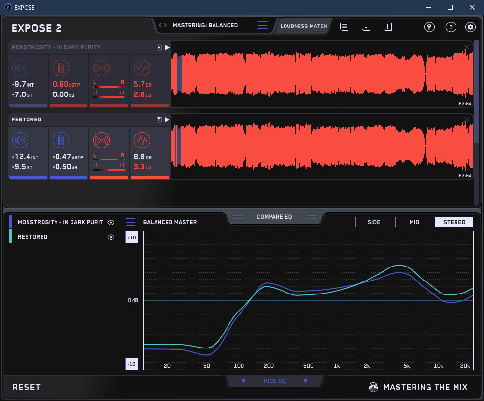This screenshot has height=401, width=484.
Task: Open the Balanced Master EQ reference menu
Action: 130,222
